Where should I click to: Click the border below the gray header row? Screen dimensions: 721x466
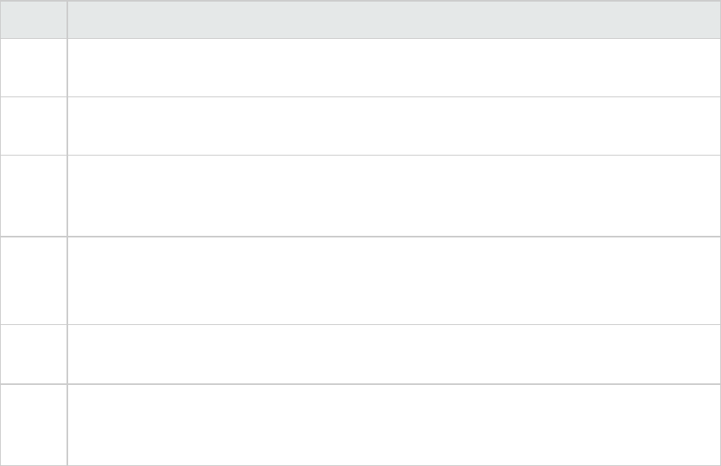(393, 39)
